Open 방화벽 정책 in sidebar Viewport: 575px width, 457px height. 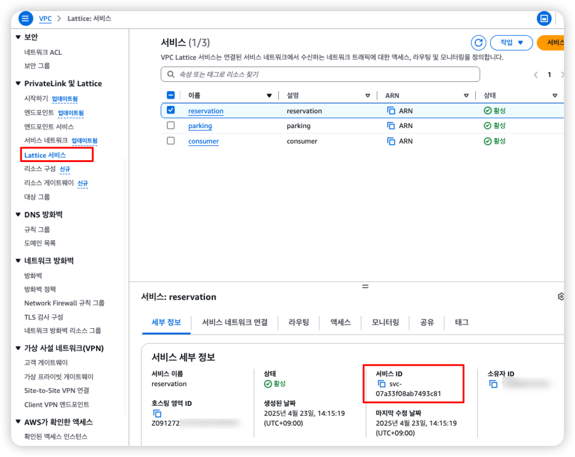tap(40, 289)
